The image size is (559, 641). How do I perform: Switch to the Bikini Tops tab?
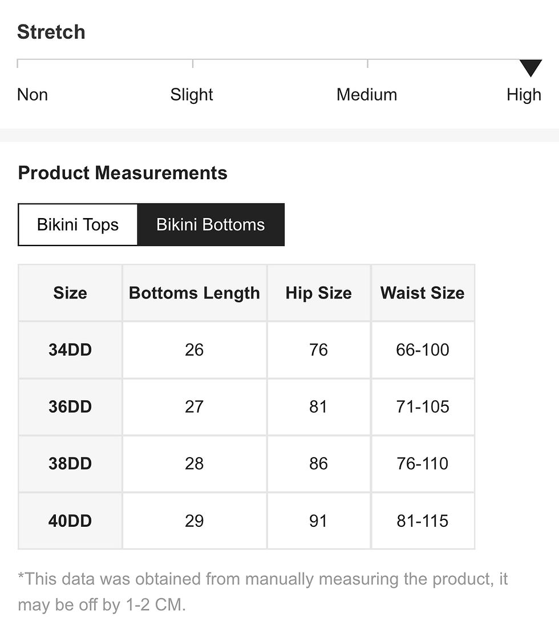[78, 224]
